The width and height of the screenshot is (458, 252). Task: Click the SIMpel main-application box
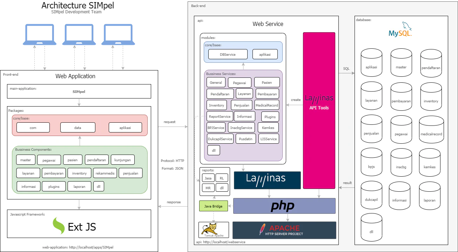[x=79, y=91]
